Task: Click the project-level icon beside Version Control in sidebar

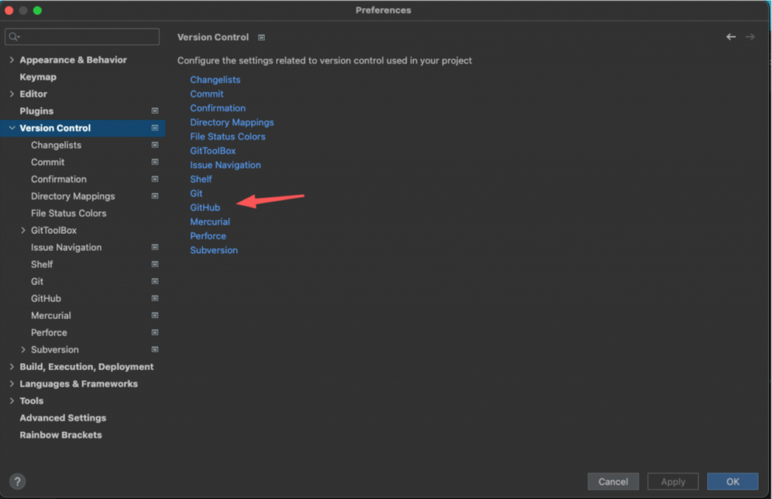Action: pos(155,128)
